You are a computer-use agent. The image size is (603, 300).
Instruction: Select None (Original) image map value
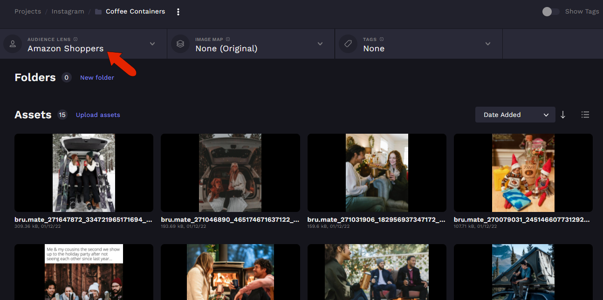point(226,48)
